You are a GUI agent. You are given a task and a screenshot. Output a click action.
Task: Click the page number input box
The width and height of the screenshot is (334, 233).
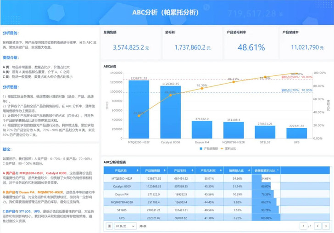click(x=303, y=226)
